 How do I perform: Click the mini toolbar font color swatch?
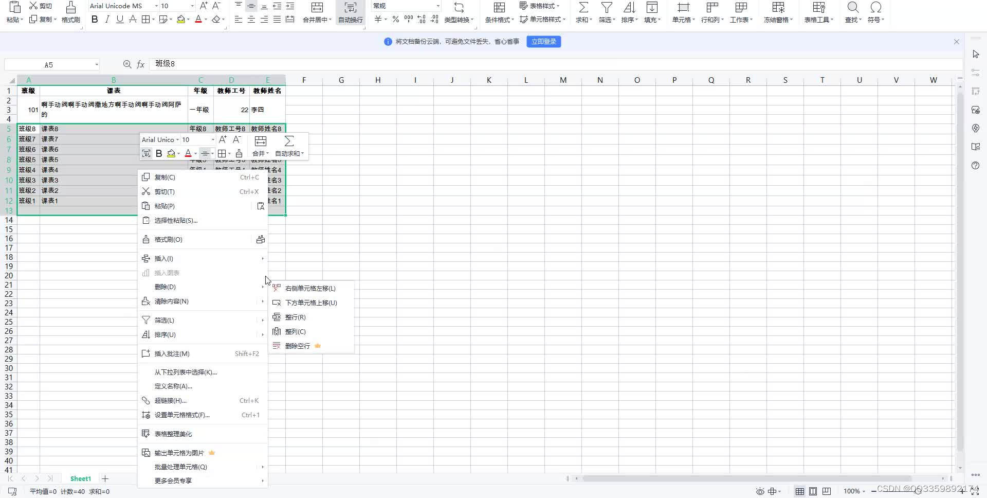[188, 153]
